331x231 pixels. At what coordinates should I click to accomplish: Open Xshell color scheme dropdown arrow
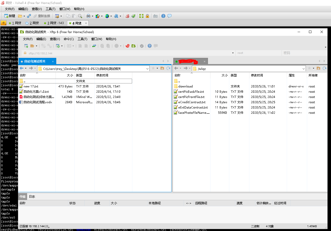(x=102, y=16)
